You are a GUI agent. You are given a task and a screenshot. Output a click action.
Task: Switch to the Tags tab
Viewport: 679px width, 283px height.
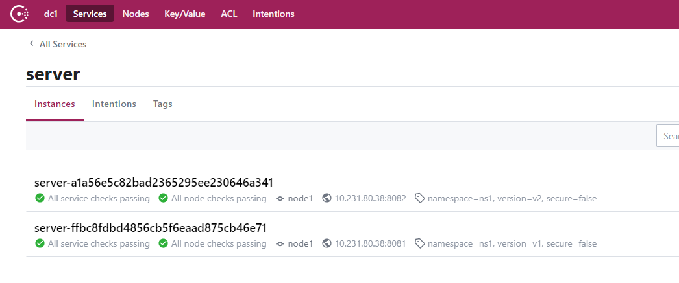pyautogui.click(x=163, y=104)
